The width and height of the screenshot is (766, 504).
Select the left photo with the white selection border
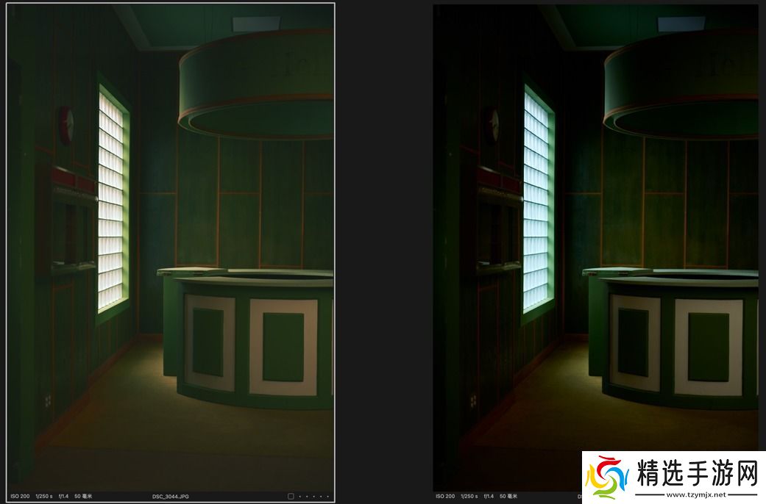(170, 242)
